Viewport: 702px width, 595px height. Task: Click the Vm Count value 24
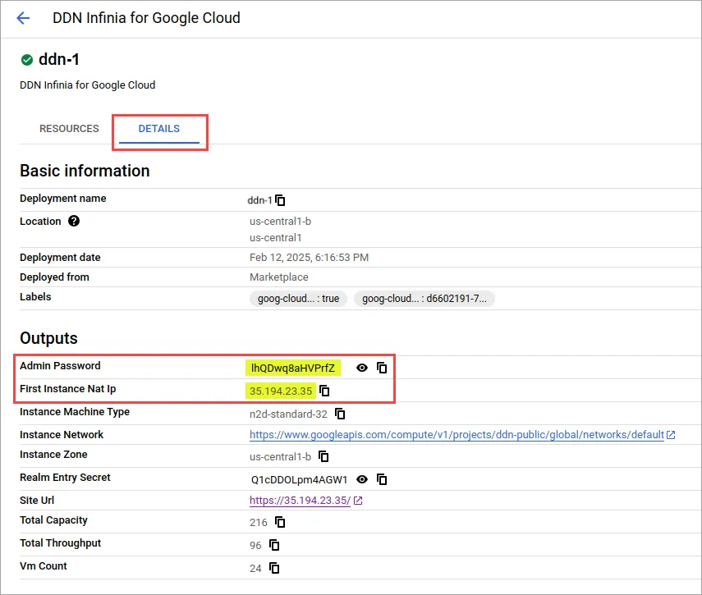pyautogui.click(x=255, y=569)
